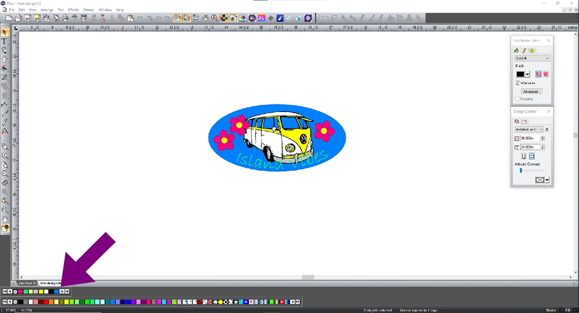Close the Fill/Stroke Editor panel
579x313 pixels.
548,40
